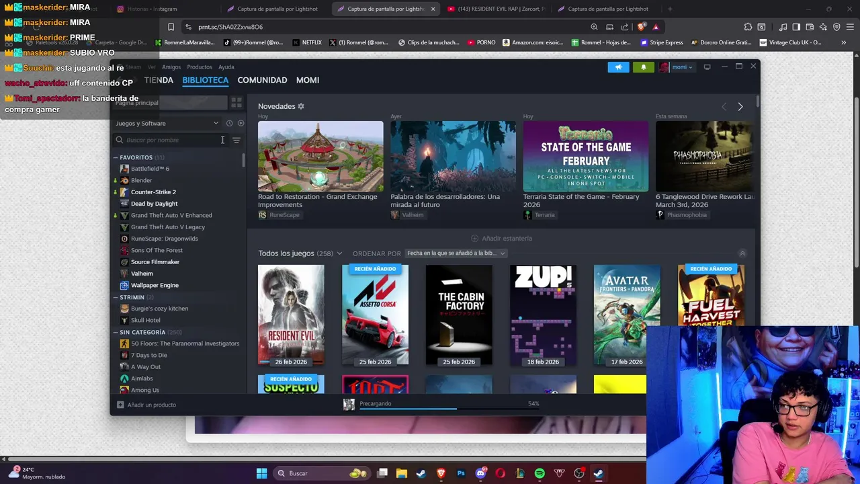Switch Steam to Big Picture mode icon
The height and width of the screenshot is (484, 860).
707,67
